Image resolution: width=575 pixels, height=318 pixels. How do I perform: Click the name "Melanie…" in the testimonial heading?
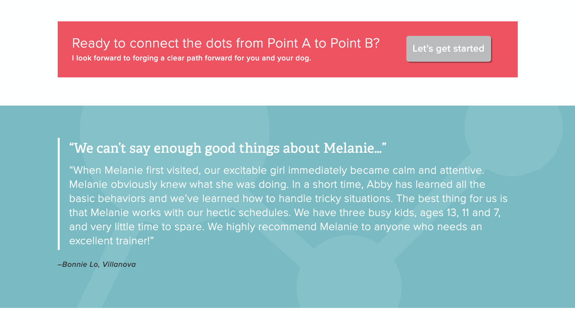pyautogui.click(x=355, y=148)
